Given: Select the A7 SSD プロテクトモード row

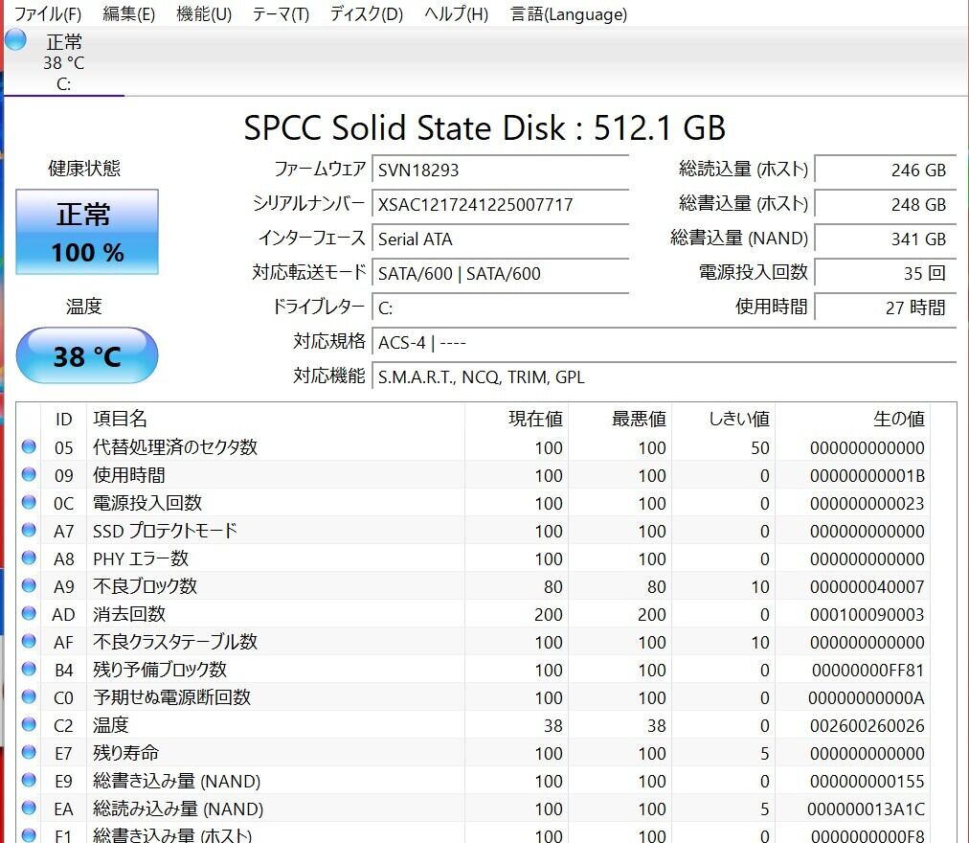Looking at the screenshot, I should click(287, 531).
